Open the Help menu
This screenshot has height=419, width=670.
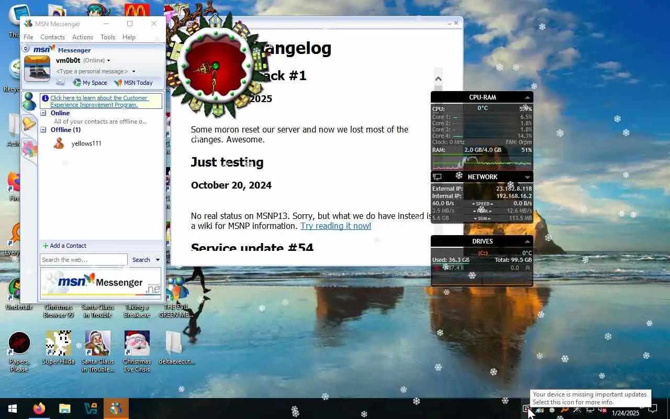click(x=129, y=37)
